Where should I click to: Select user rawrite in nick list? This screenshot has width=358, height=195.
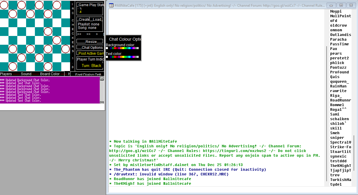(x=338, y=91)
